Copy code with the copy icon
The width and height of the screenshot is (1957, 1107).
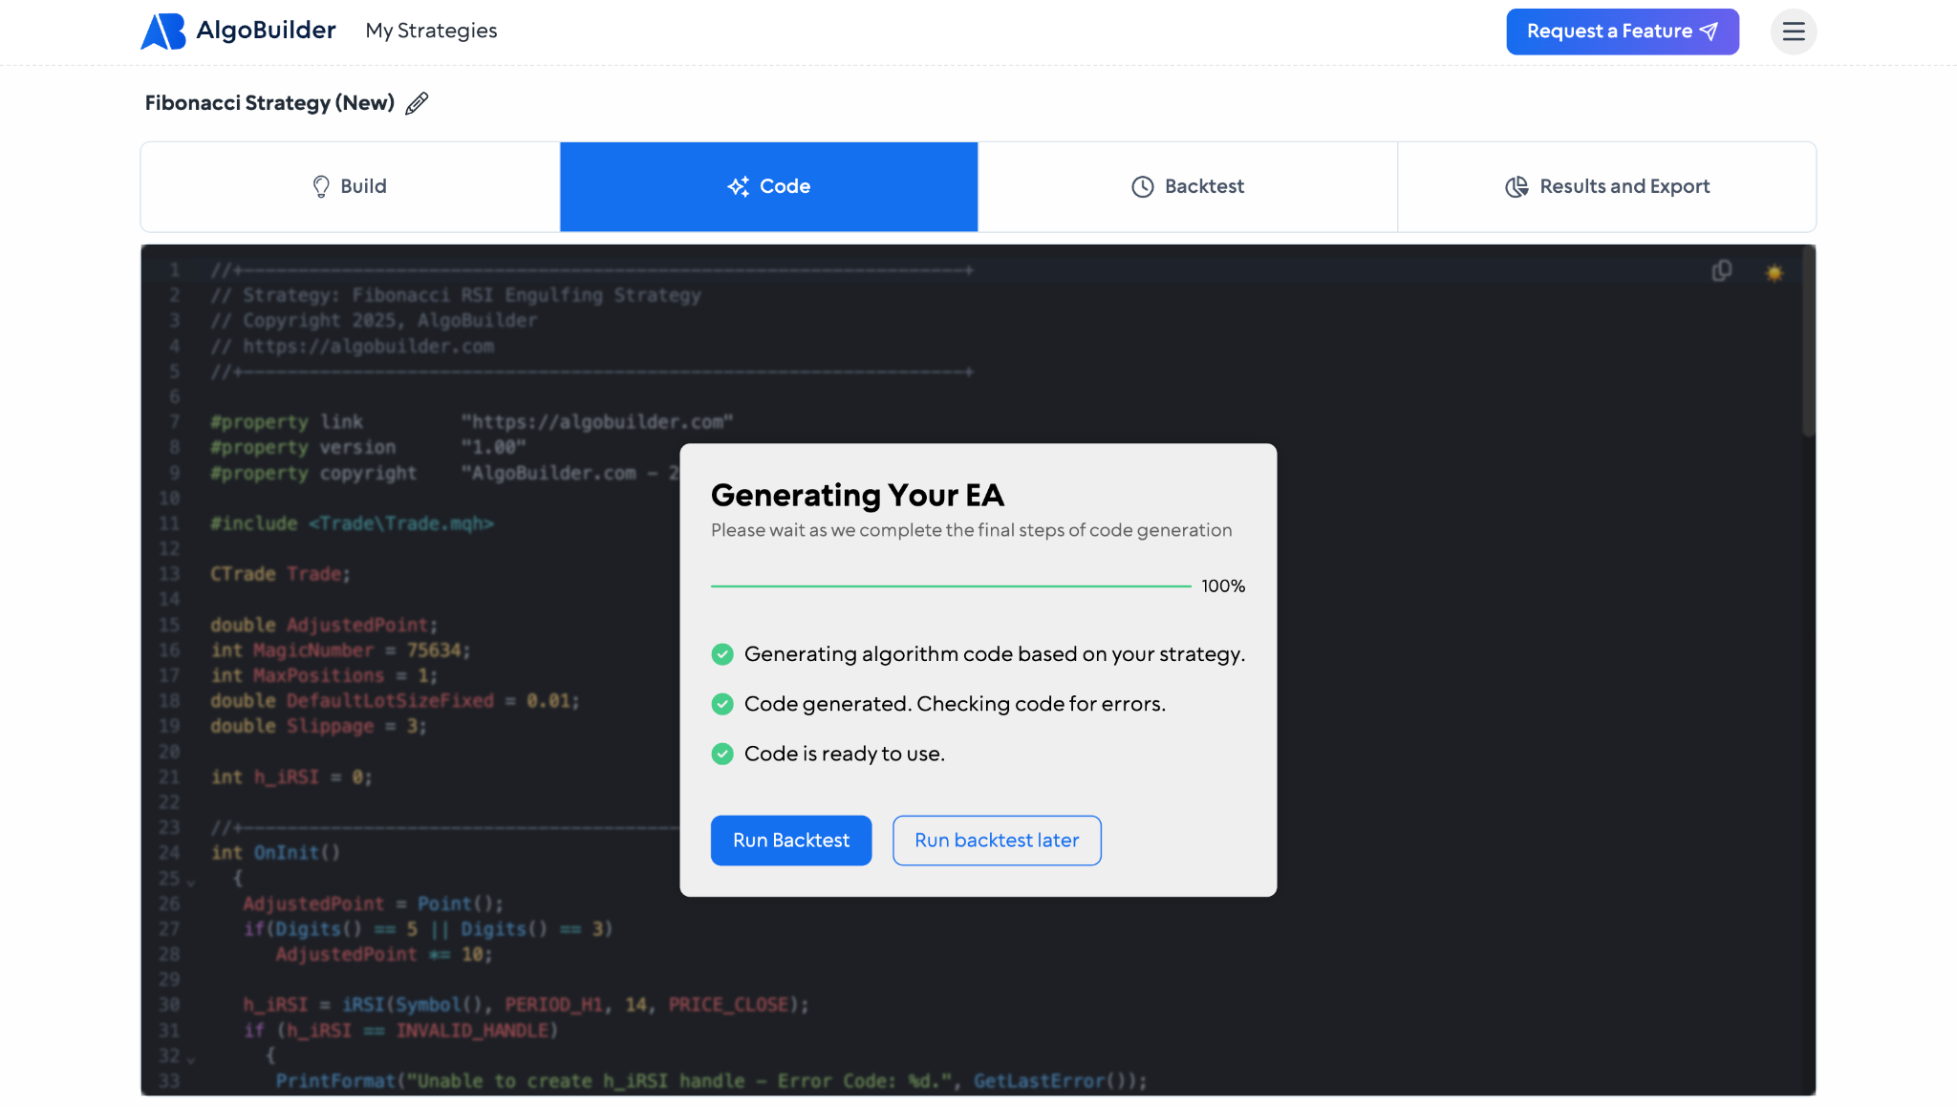(1722, 271)
